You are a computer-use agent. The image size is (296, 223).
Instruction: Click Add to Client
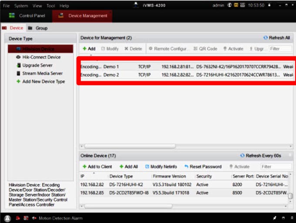point(98,166)
